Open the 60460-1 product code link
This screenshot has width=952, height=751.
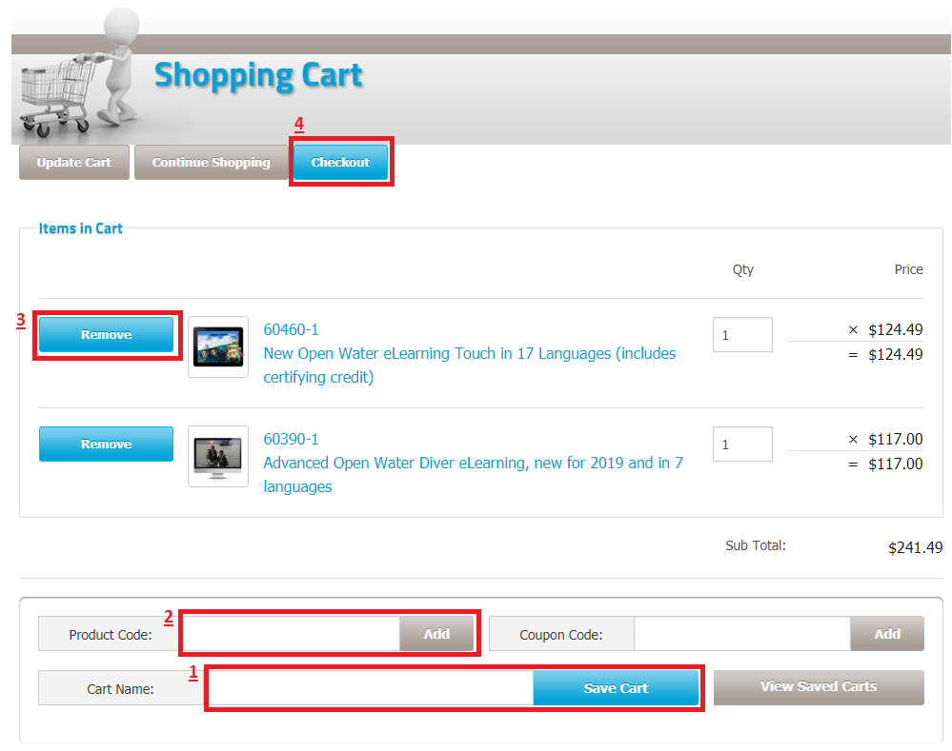(291, 329)
